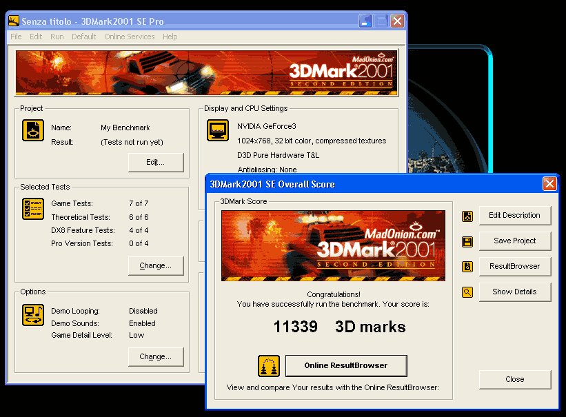Click the ResultBrowser document icon
The image size is (566, 417).
pyautogui.click(x=467, y=267)
